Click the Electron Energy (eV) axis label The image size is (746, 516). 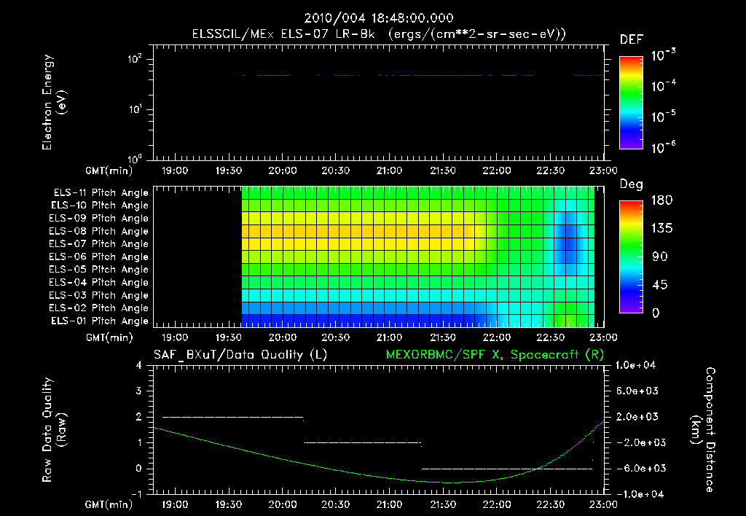pyautogui.click(x=54, y=102)
